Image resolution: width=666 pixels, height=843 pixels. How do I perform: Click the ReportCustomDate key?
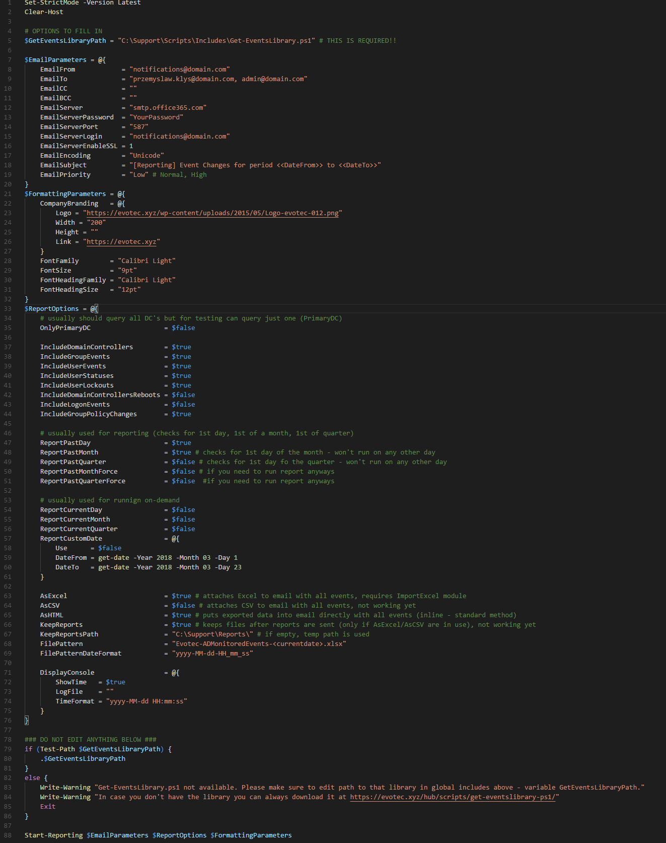click(71, 539)
